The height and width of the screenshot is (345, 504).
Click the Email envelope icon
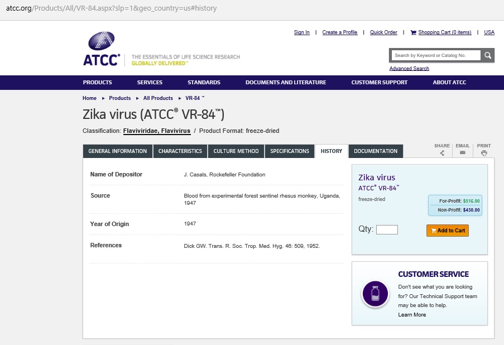[x=463, y=153]
